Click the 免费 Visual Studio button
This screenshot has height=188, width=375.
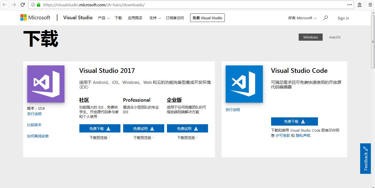(x=207, y=18)
